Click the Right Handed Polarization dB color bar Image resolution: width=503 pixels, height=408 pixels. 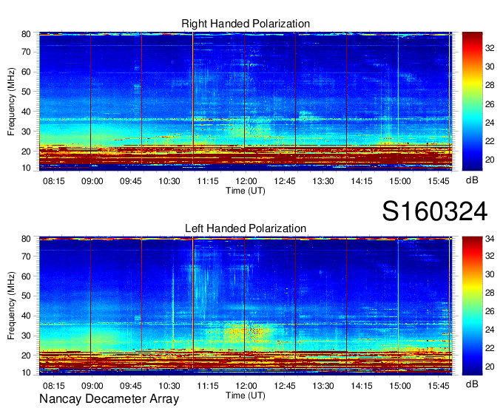click(472, 101)
